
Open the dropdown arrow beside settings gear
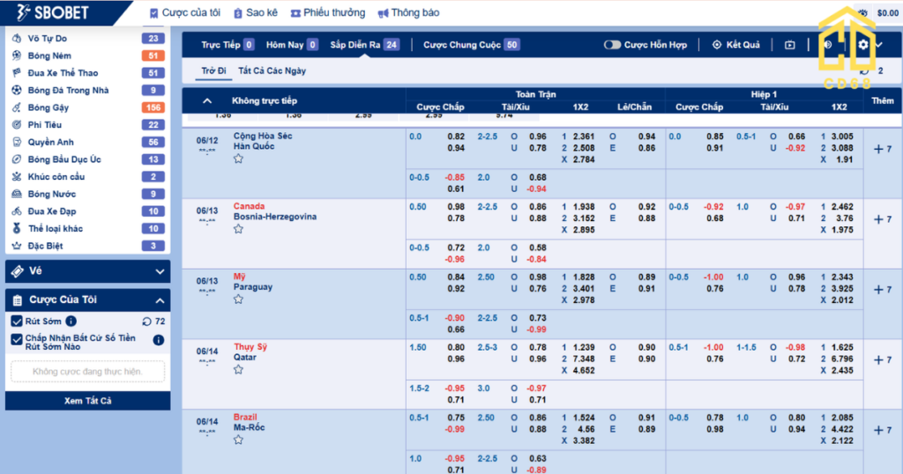coord(879,45)
